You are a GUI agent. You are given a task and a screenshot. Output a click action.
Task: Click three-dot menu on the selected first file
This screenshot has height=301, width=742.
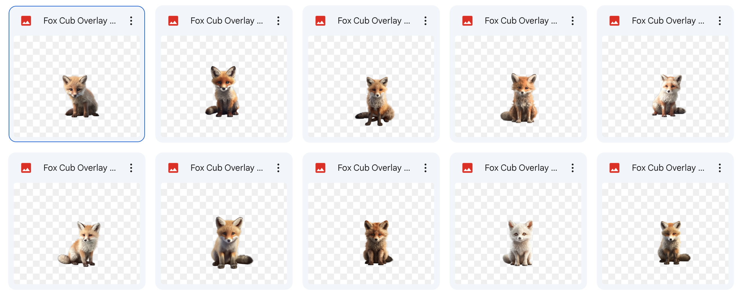tap(131, 21)
